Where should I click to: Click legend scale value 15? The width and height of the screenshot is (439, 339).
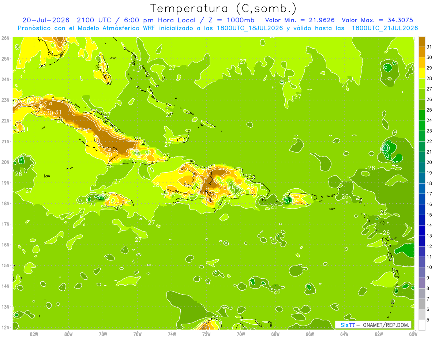pyautogui.click(x=429, y=215)
